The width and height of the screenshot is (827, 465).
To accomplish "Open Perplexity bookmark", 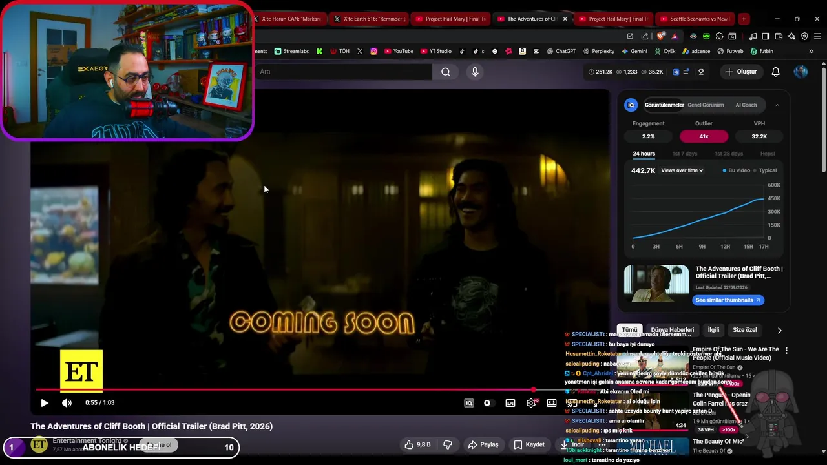I will pos(598,51).
